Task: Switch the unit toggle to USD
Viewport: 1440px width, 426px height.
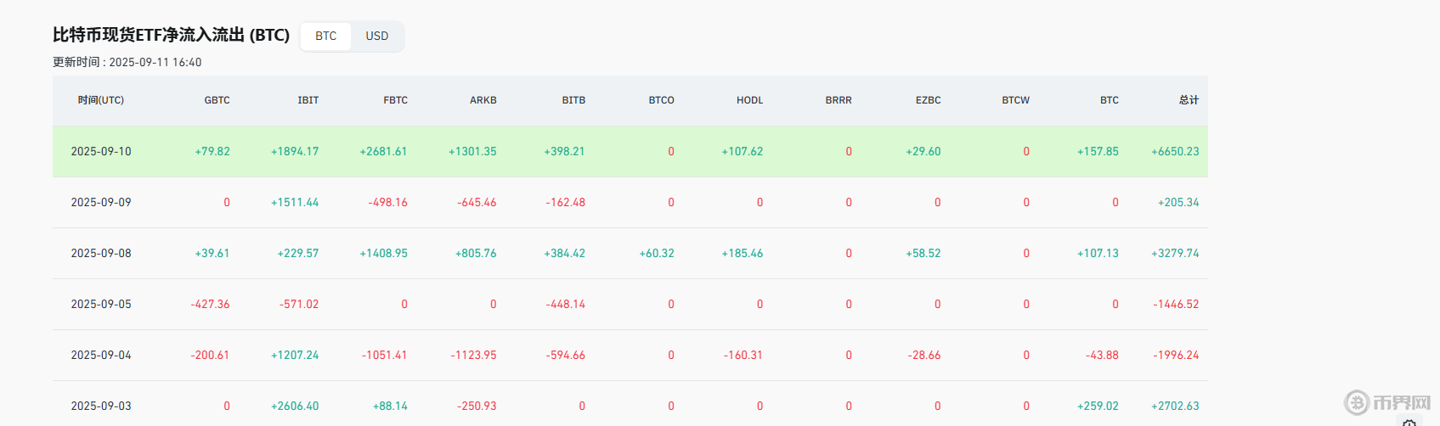Action: click(x=376, y=36)
